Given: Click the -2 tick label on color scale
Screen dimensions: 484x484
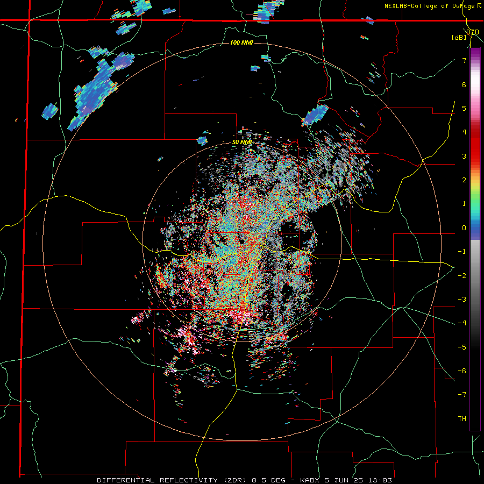Looking at the screenshot, I should (x=462, y=275).
